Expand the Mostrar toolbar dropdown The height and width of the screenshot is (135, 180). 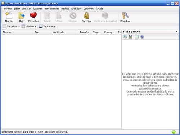tap(36, 26)
